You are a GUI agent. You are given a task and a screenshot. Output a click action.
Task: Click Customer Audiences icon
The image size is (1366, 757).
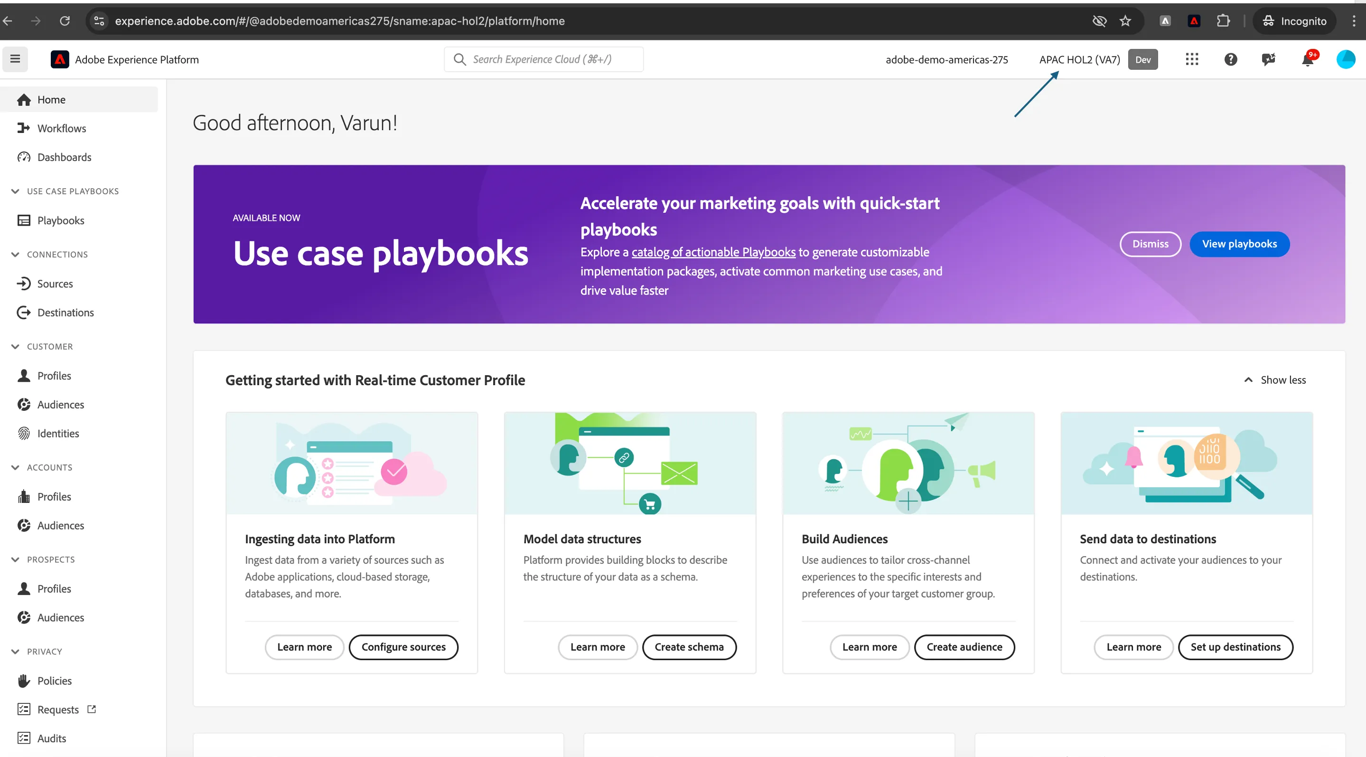(x=24, y=404)
